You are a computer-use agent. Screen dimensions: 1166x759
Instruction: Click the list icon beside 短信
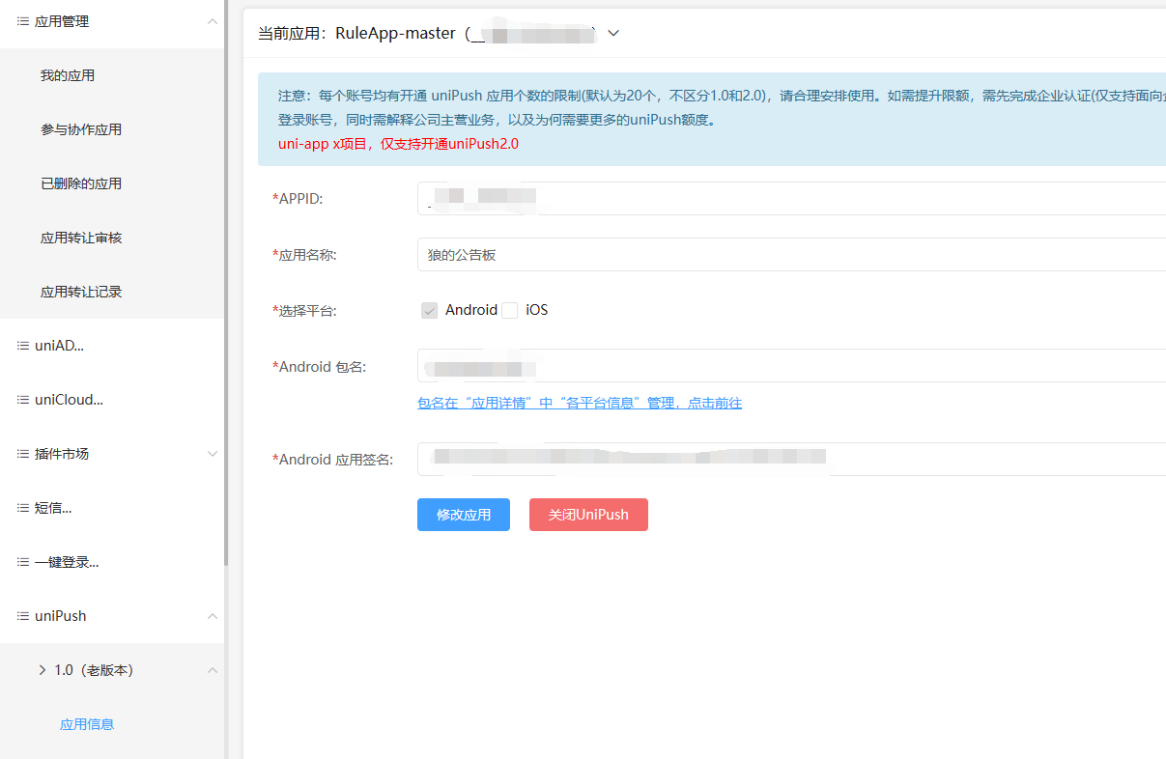(23, 508)
